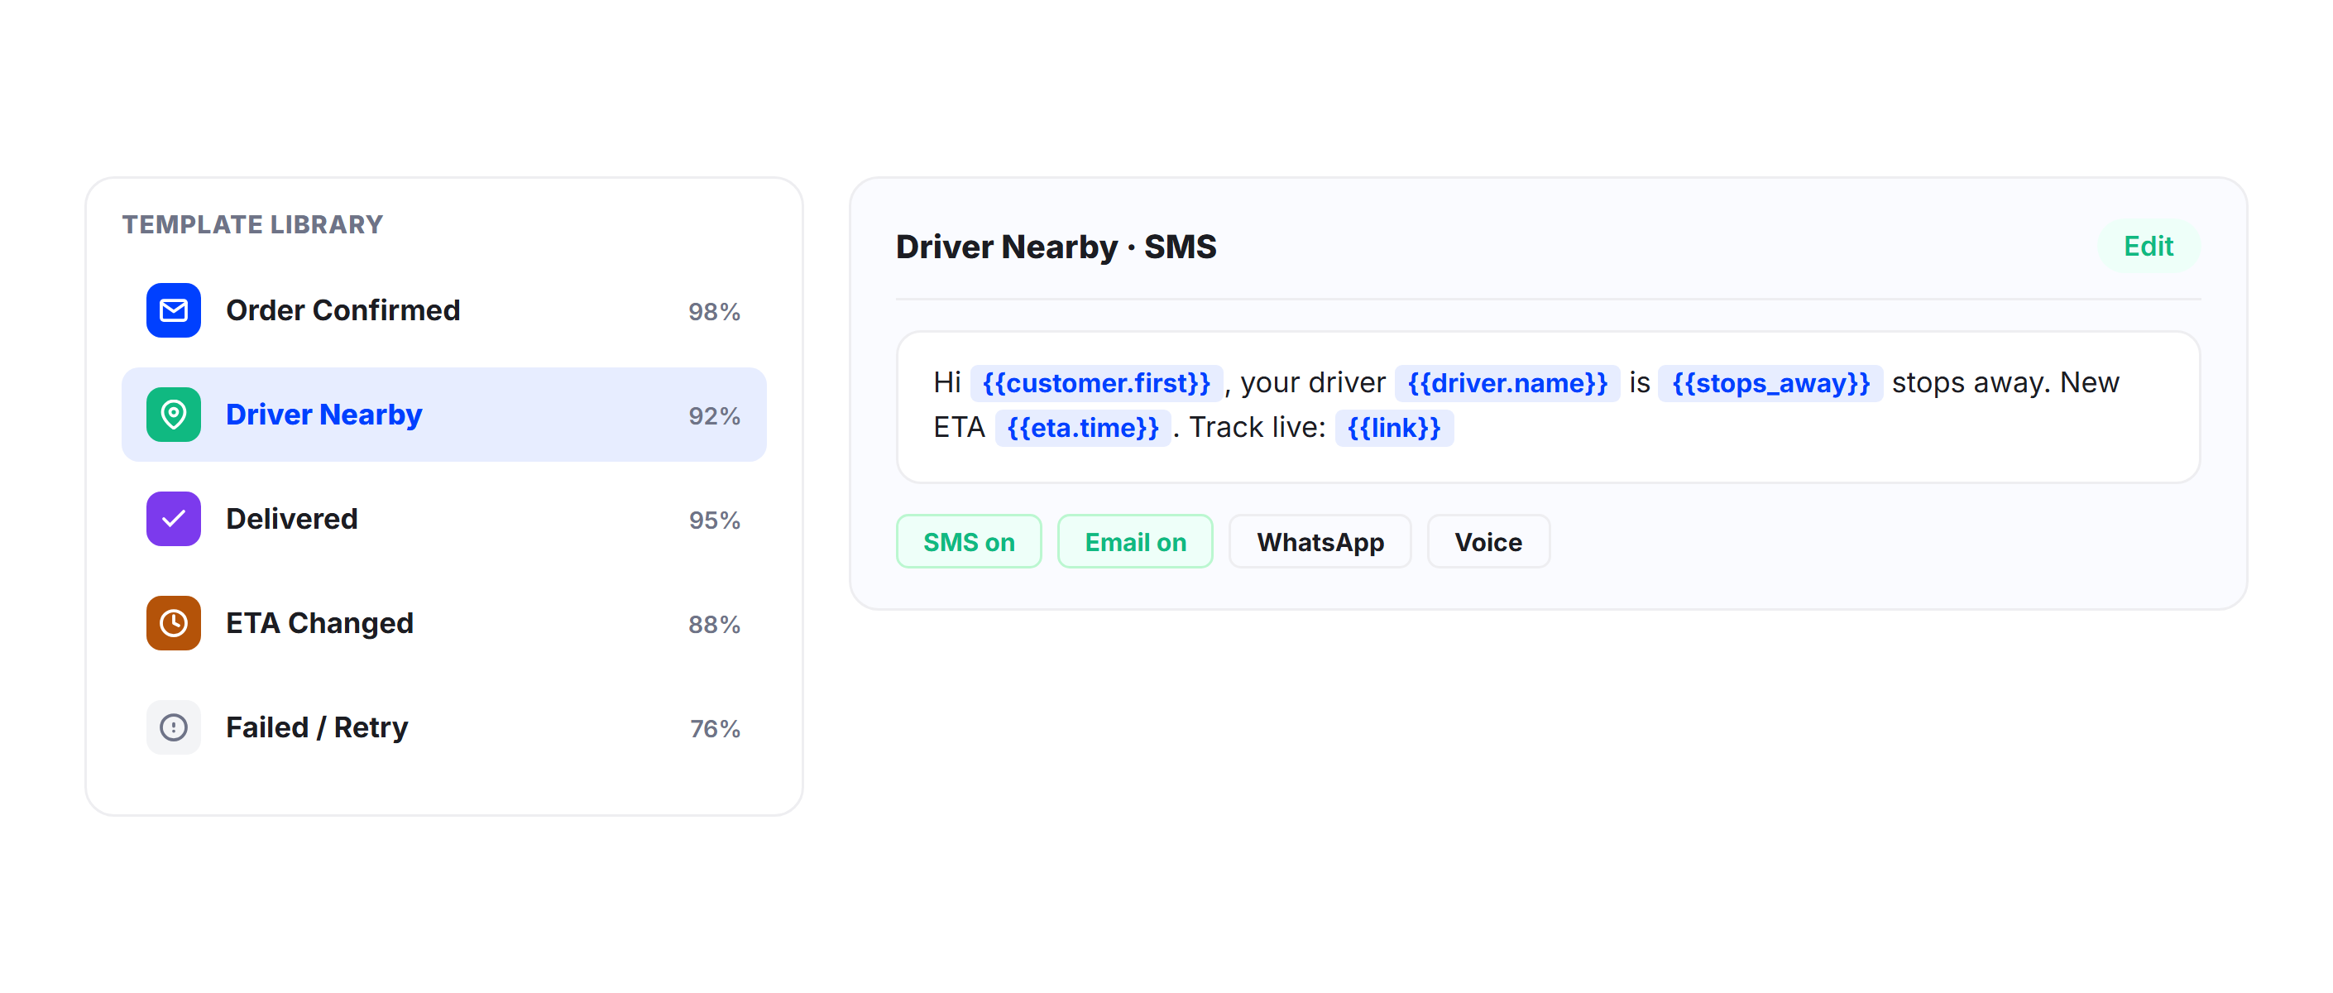2333x993 pixels.
Task: Click the {{link}} variable chip
Action: pos(1394,428)
